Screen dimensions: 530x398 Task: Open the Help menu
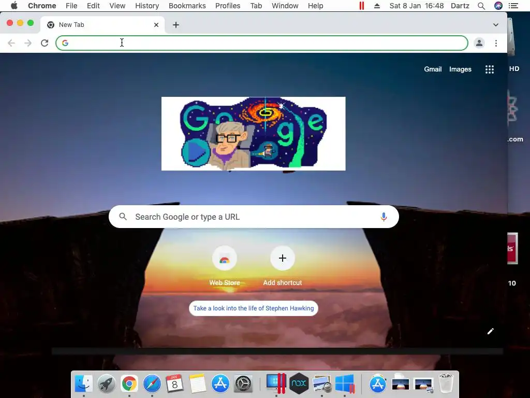(315, 6)
